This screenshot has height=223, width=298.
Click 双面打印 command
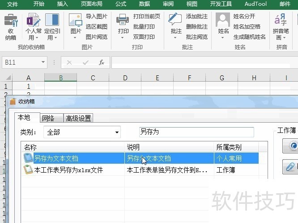click(144, 37)
